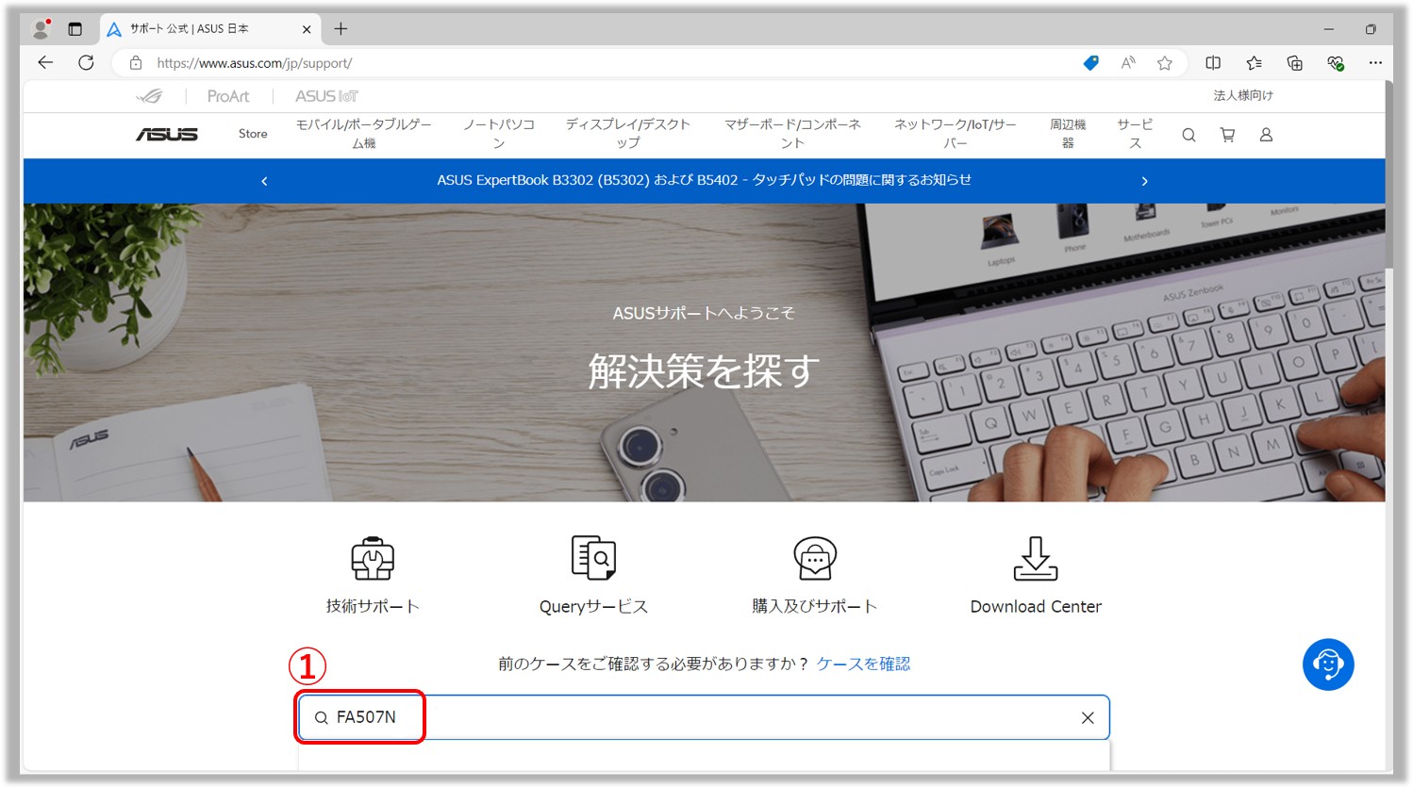This screenshot has height=787, width=1413.
Task: Open 周辺機器 menu
Action: click(1068, 134)
